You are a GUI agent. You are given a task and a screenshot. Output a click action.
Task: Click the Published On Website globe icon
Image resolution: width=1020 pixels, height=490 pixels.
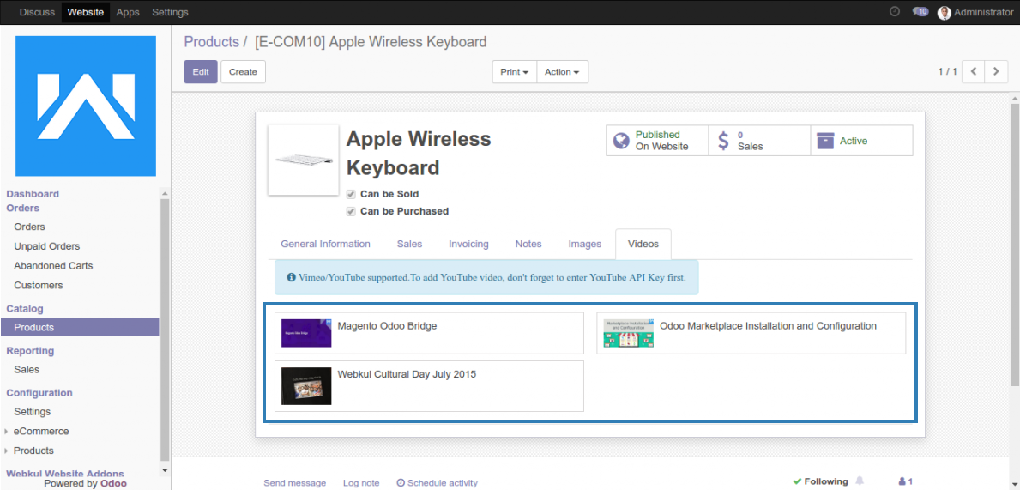tap(620, 141)
